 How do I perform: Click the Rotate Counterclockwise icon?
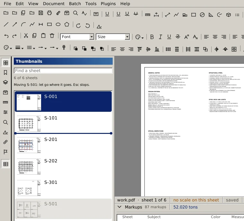click(88, 26)
